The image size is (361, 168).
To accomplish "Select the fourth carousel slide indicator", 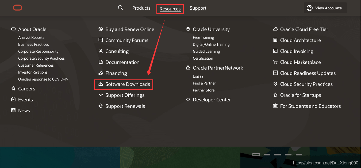I will [x=288, y=155].
